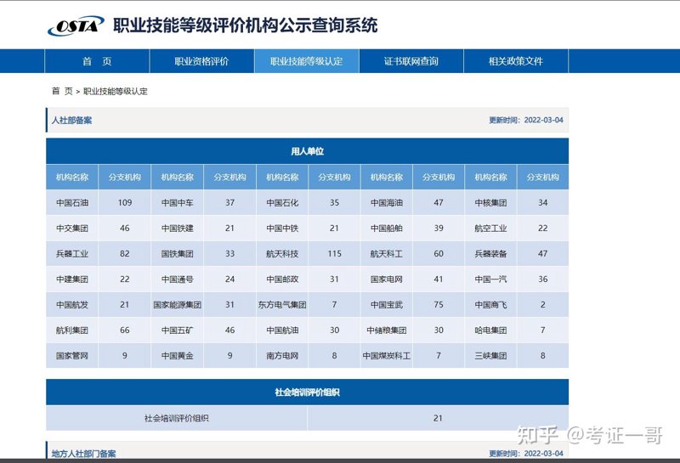Select the 中核集团 cell
This screenshot has width=680, height=463.
490,202
